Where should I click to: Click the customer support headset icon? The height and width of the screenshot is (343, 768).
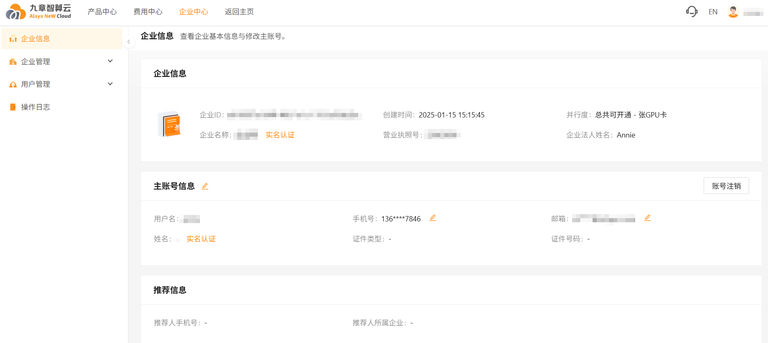point(692,11)
